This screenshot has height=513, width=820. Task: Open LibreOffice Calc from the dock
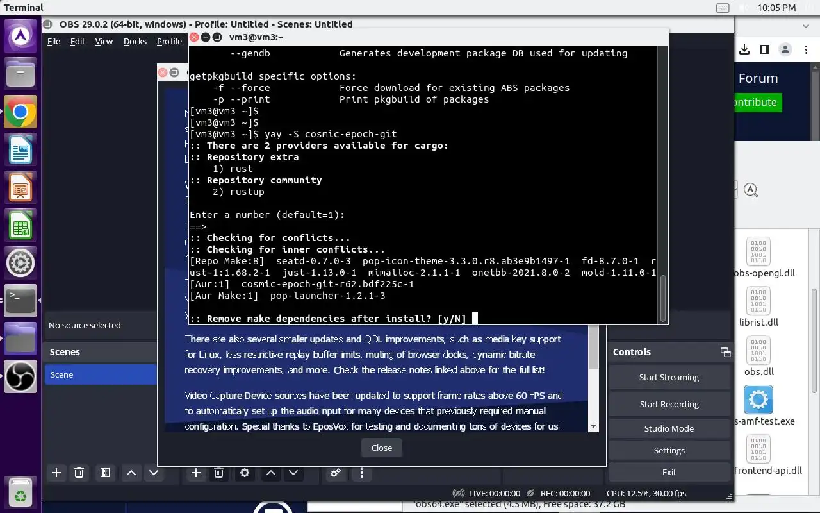pyautogui.click(x=20, y=226)
